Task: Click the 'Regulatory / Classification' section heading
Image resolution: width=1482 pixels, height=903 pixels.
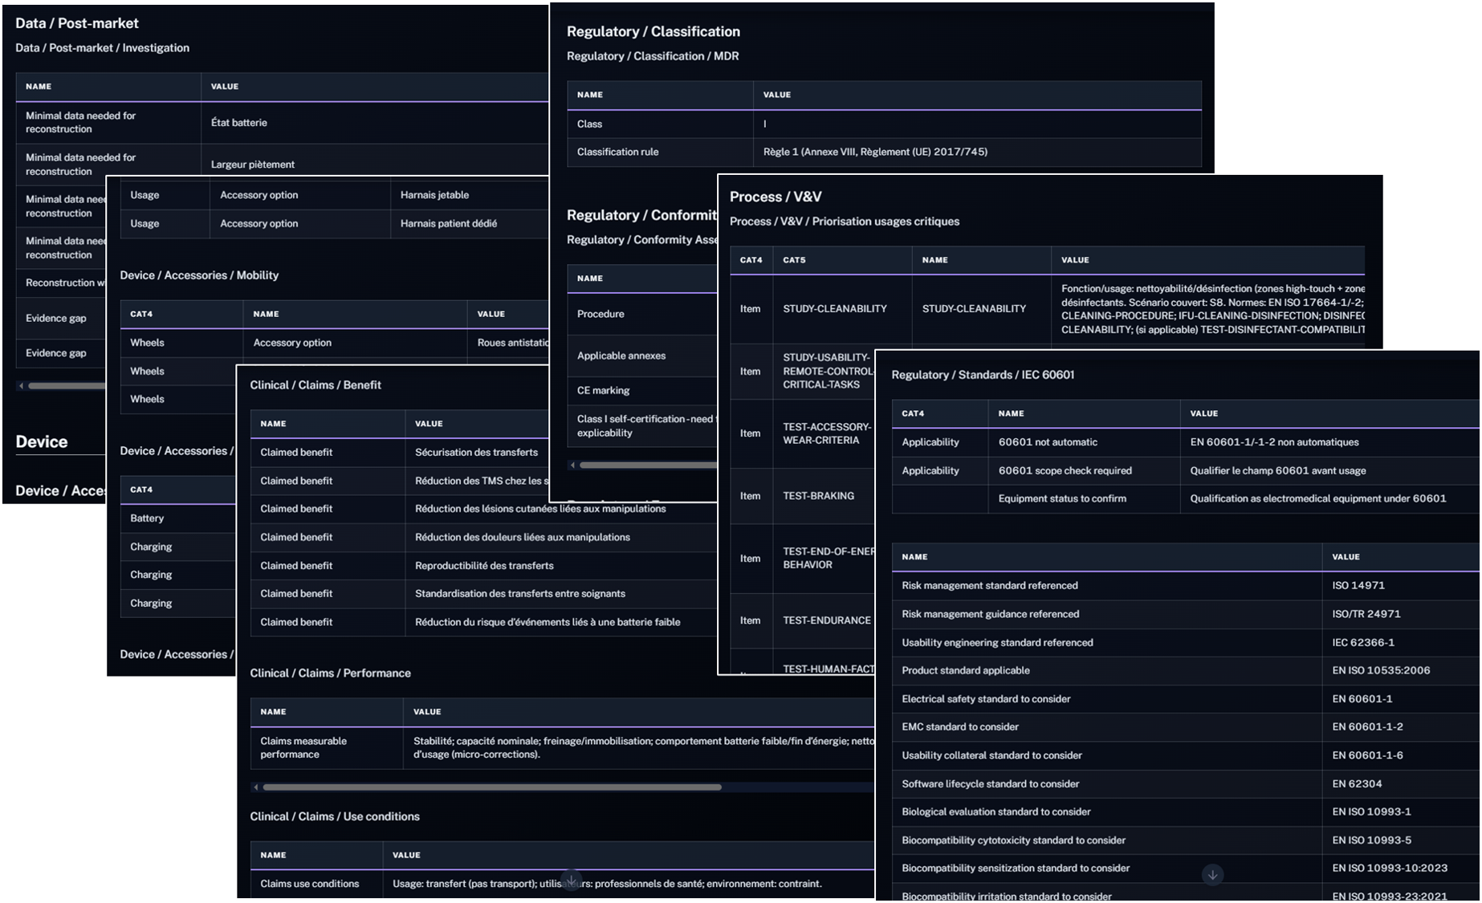Action: 653,31
